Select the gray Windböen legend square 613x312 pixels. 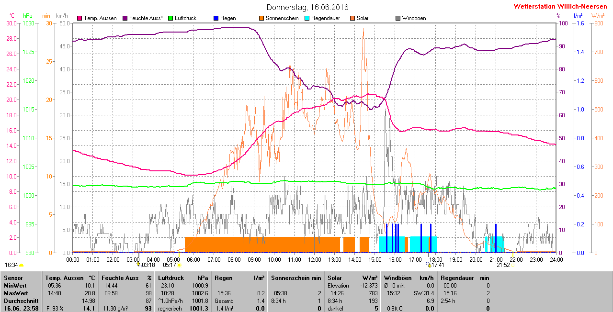point(398,18)
